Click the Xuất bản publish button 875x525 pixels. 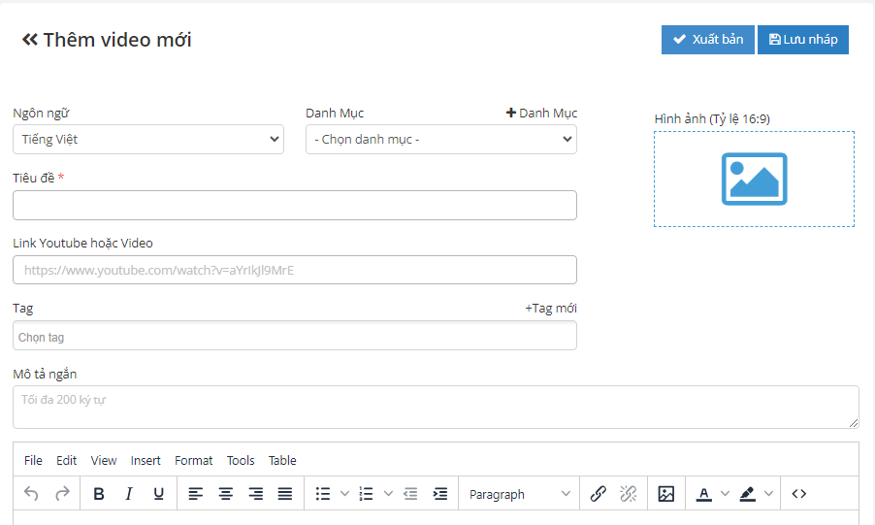pos(708,40)
